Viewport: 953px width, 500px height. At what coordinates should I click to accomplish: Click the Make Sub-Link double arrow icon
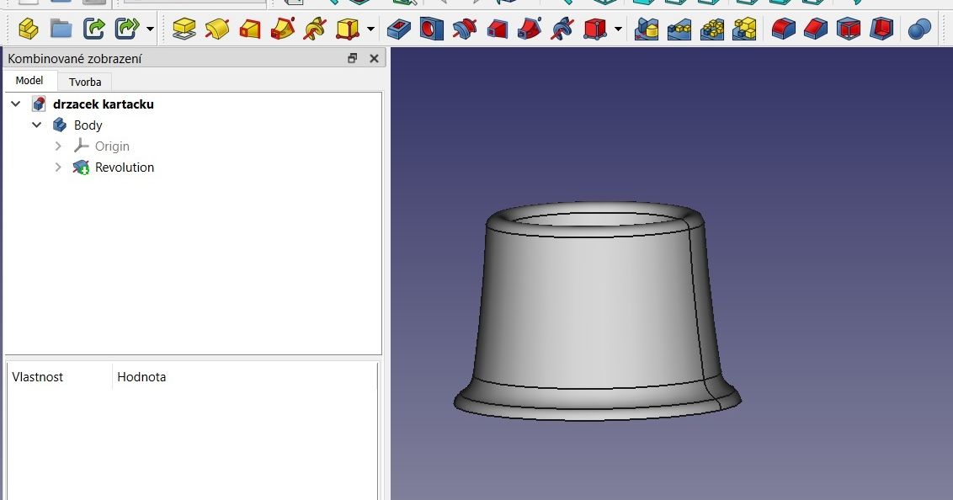click(x=126, y=29)
